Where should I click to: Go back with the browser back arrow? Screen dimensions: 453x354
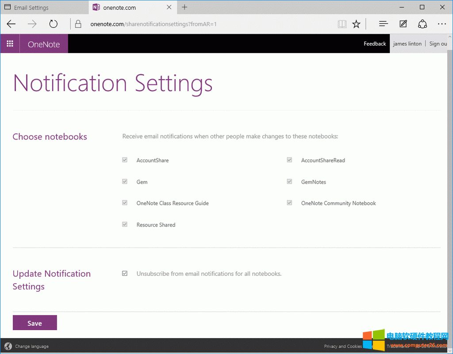coord(11,24)
